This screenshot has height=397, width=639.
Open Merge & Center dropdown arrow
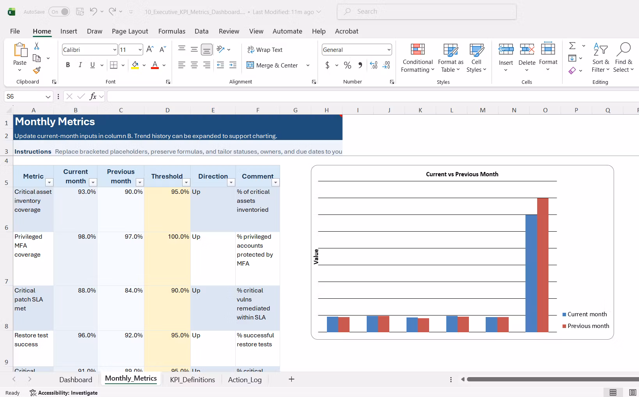coord(308,65)
